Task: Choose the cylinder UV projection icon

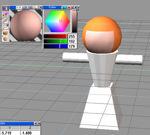Action: (6, 33)
